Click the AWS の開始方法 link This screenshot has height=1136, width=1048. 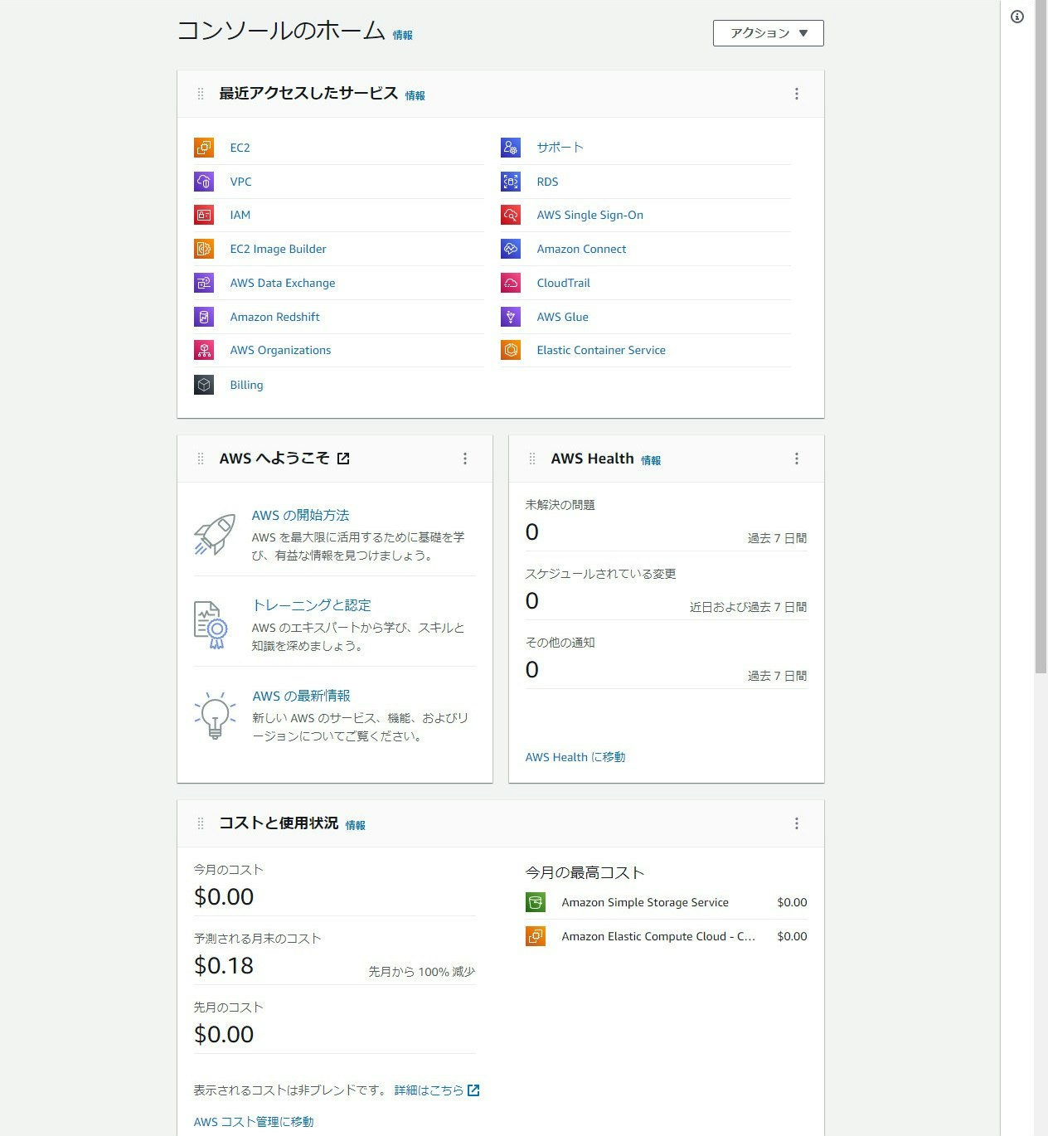click(300, 515)
